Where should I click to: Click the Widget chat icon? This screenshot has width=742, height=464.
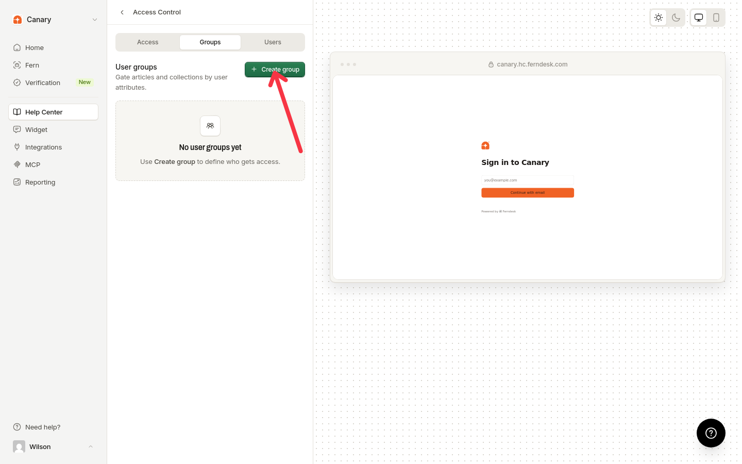17,129
